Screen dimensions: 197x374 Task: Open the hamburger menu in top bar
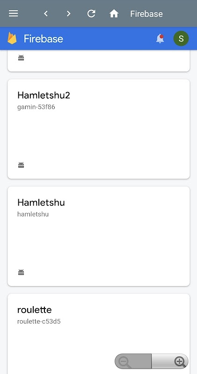tap(14, 14)
